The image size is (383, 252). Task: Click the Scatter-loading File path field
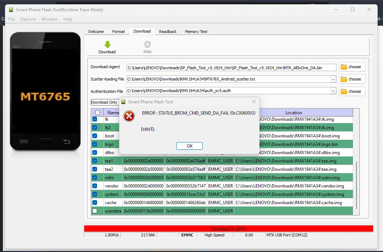pyautogui.click(x=229, y=79)
